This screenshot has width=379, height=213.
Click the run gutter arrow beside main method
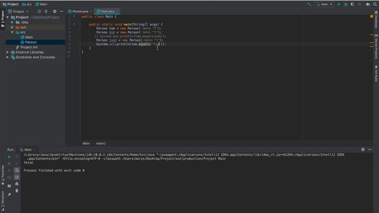pos(74,24)
